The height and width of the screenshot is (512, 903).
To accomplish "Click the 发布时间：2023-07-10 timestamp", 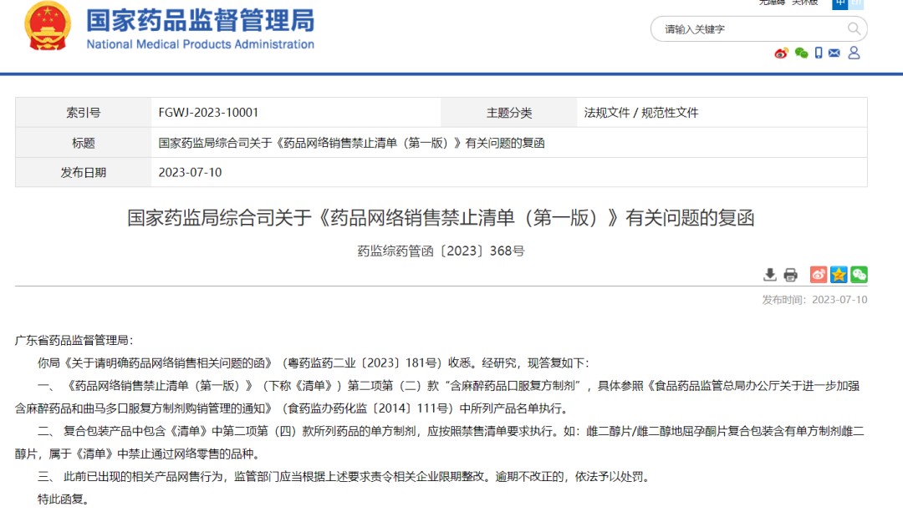I will 814,300.
